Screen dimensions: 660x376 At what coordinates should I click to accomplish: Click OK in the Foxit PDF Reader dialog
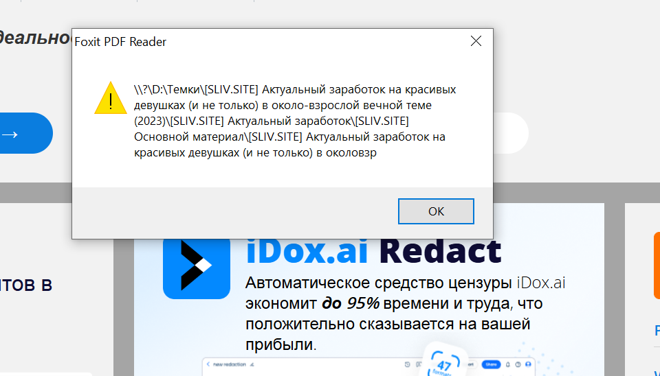pyautogui.click(x=436, y=211)
